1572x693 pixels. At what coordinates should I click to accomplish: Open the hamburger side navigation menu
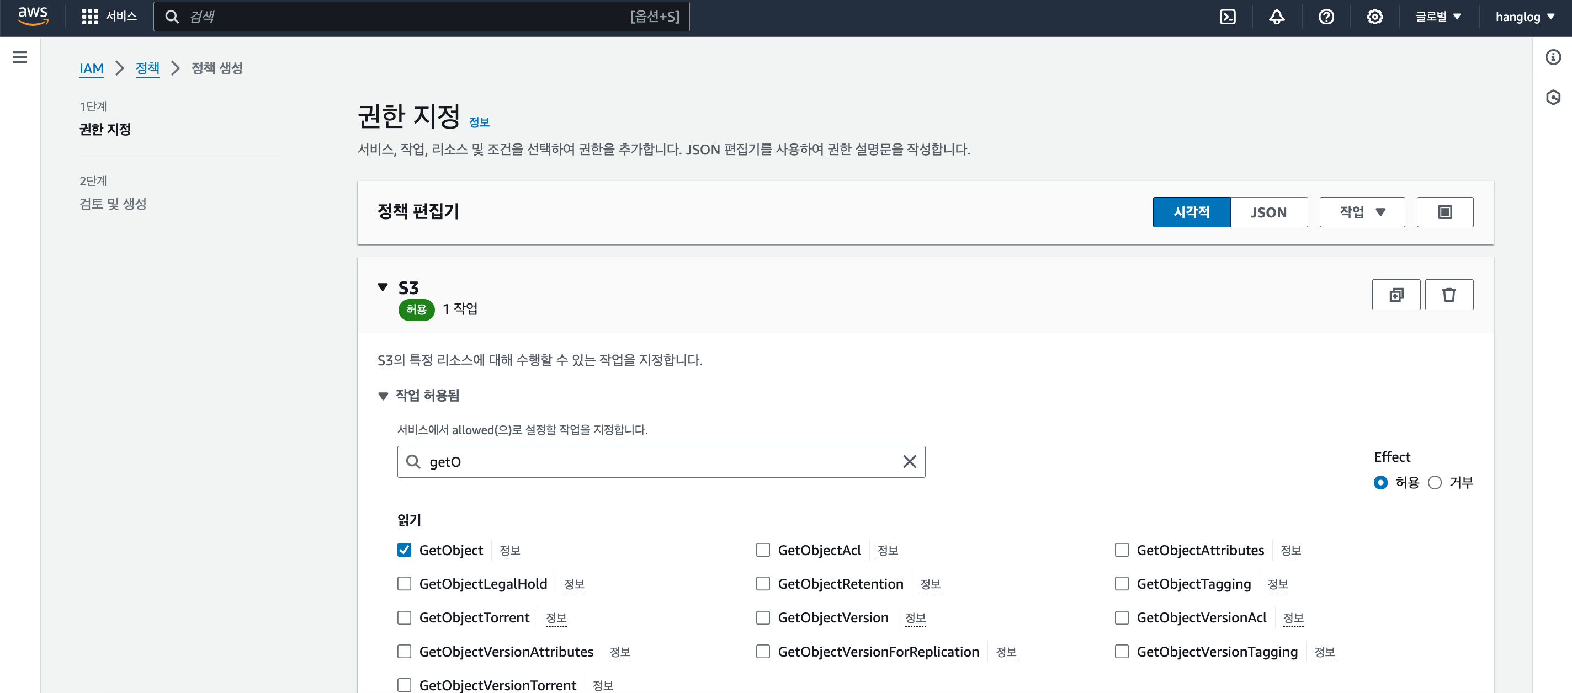[x=20, y=57]
